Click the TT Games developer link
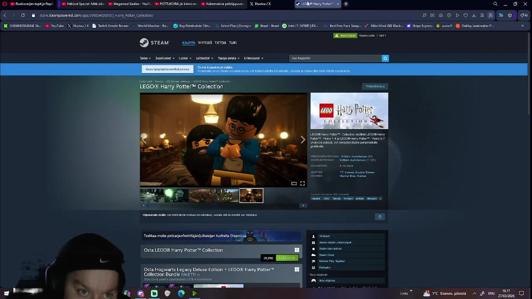This screenshot has width=532, height=299. pyautogui.click(x=347, y=172)
